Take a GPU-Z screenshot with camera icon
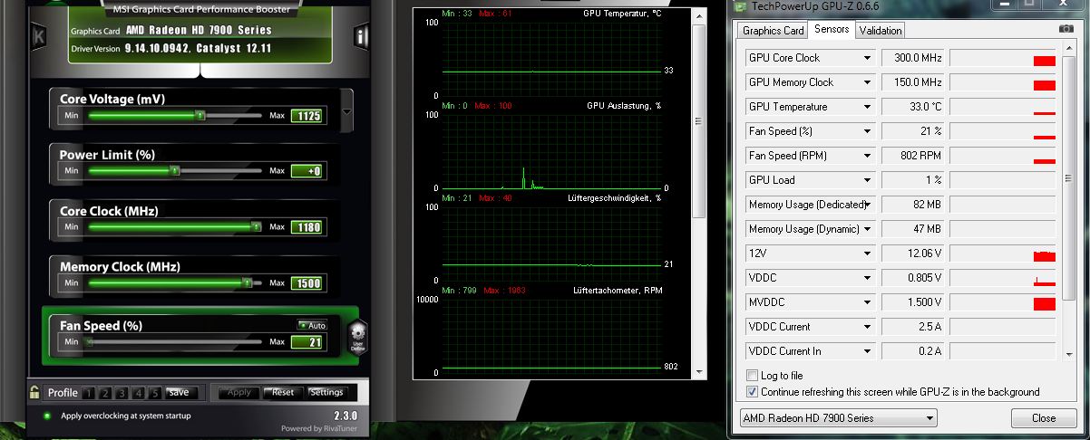 tap(1066, 30)
